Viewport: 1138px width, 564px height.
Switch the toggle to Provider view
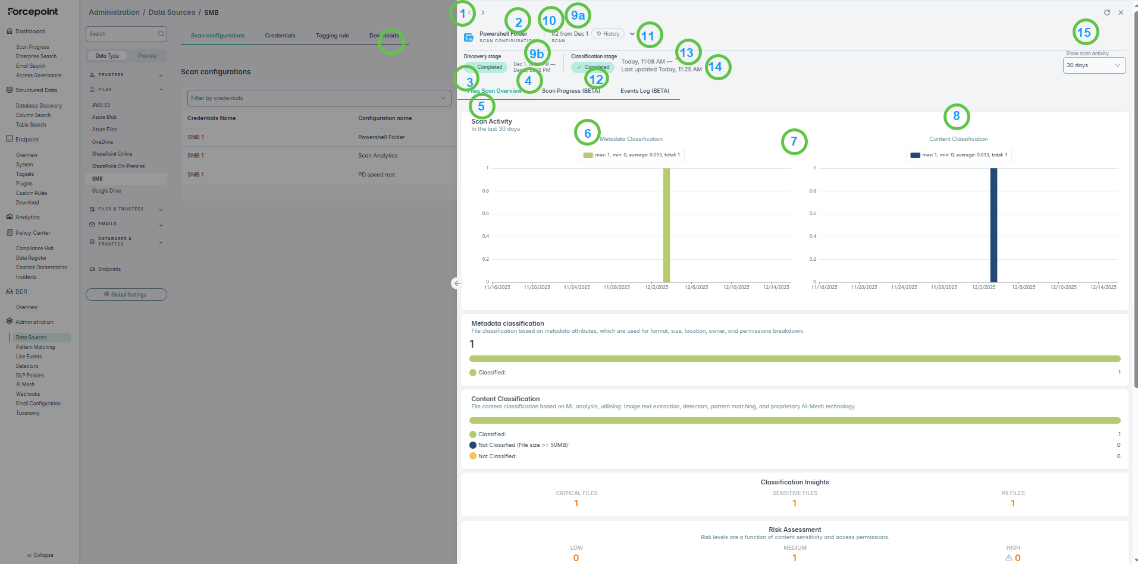click(148, 56)
